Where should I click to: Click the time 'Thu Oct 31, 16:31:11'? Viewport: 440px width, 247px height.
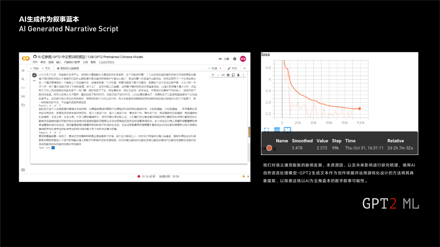click(x=364, y=148)
